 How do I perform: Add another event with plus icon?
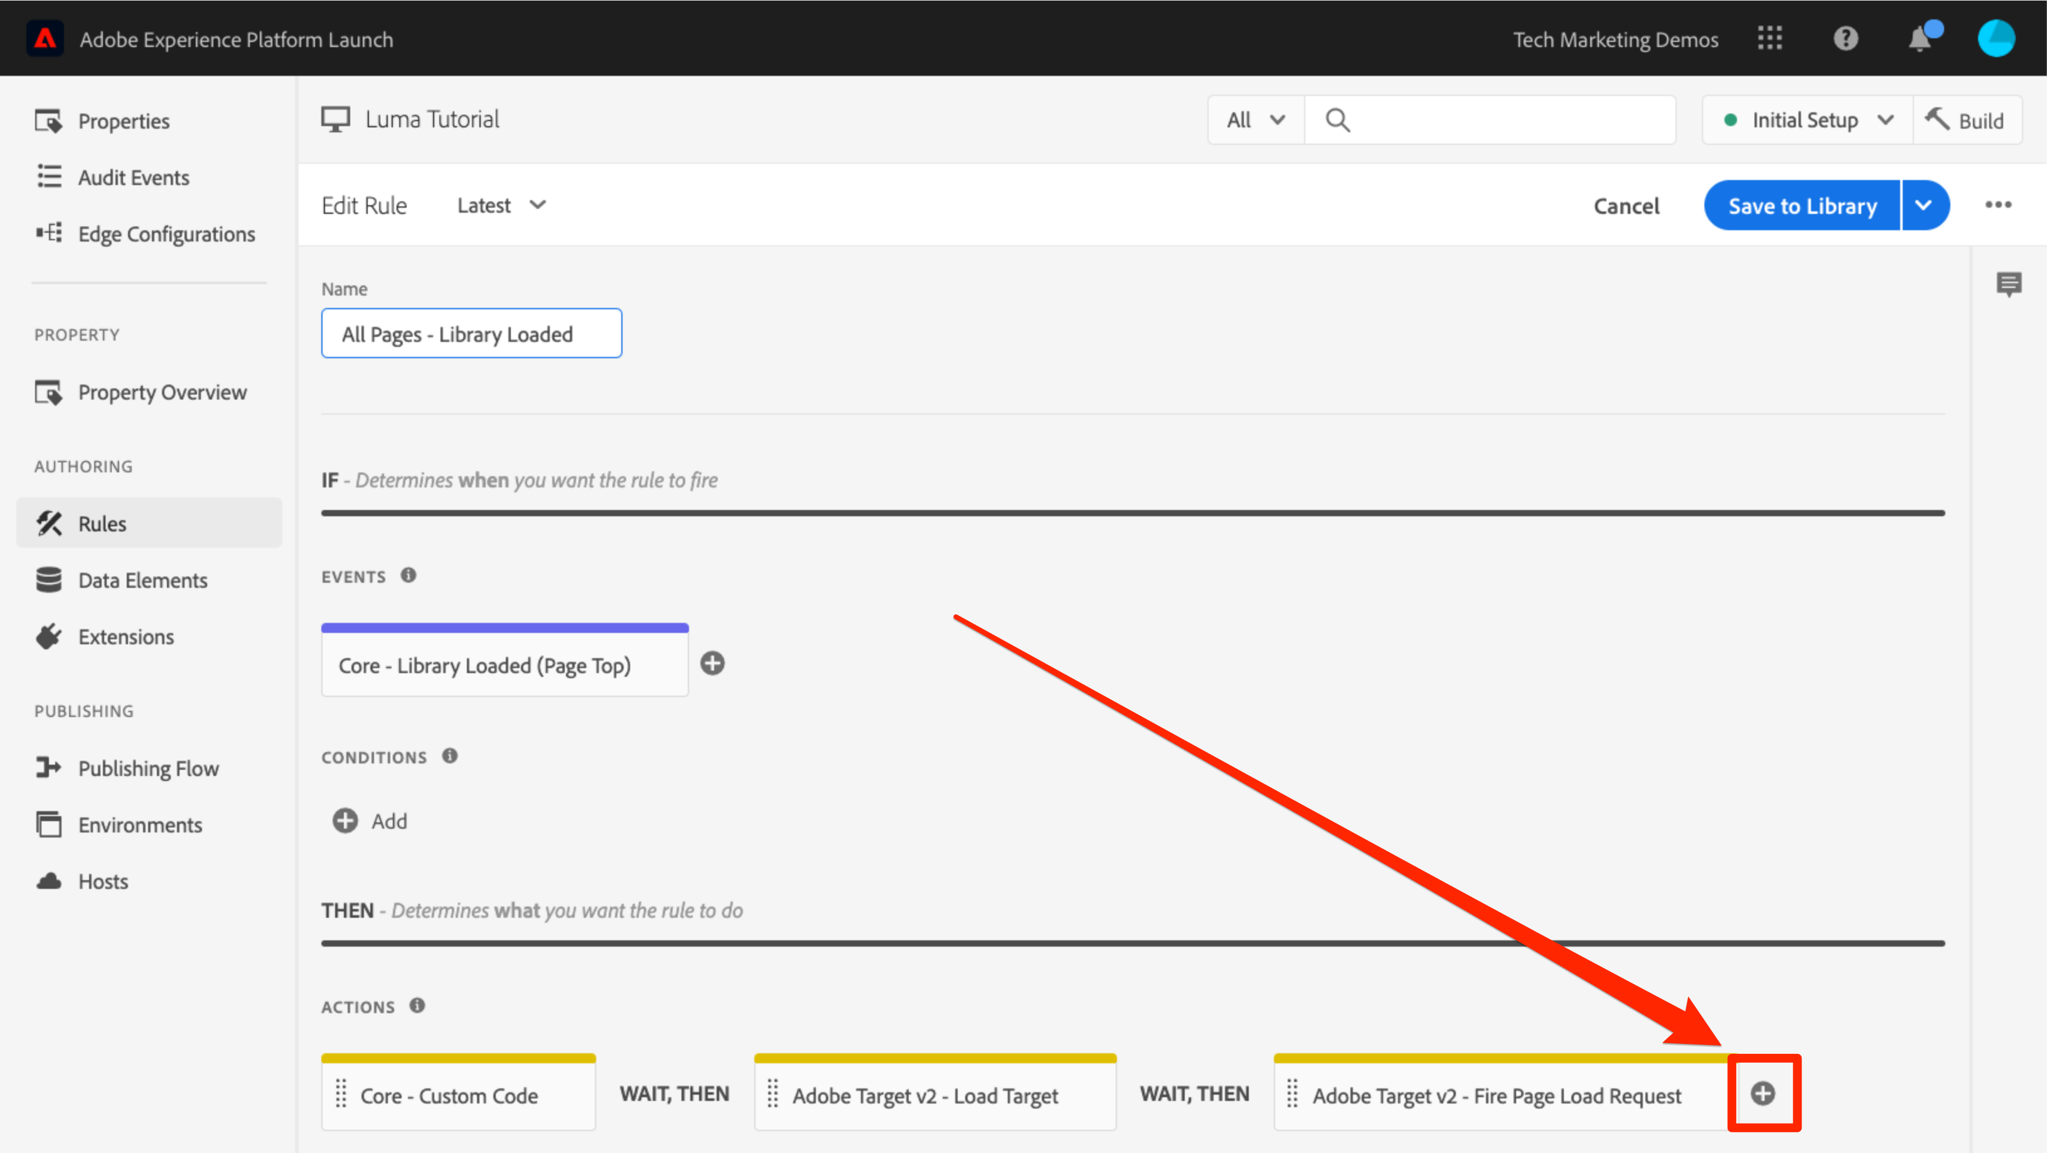712,664
